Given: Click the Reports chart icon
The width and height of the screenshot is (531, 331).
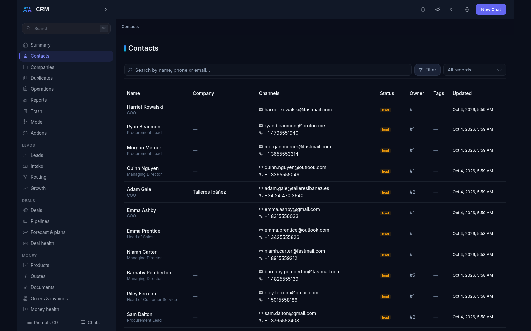Looking at the screenshot, I should 25,100.
